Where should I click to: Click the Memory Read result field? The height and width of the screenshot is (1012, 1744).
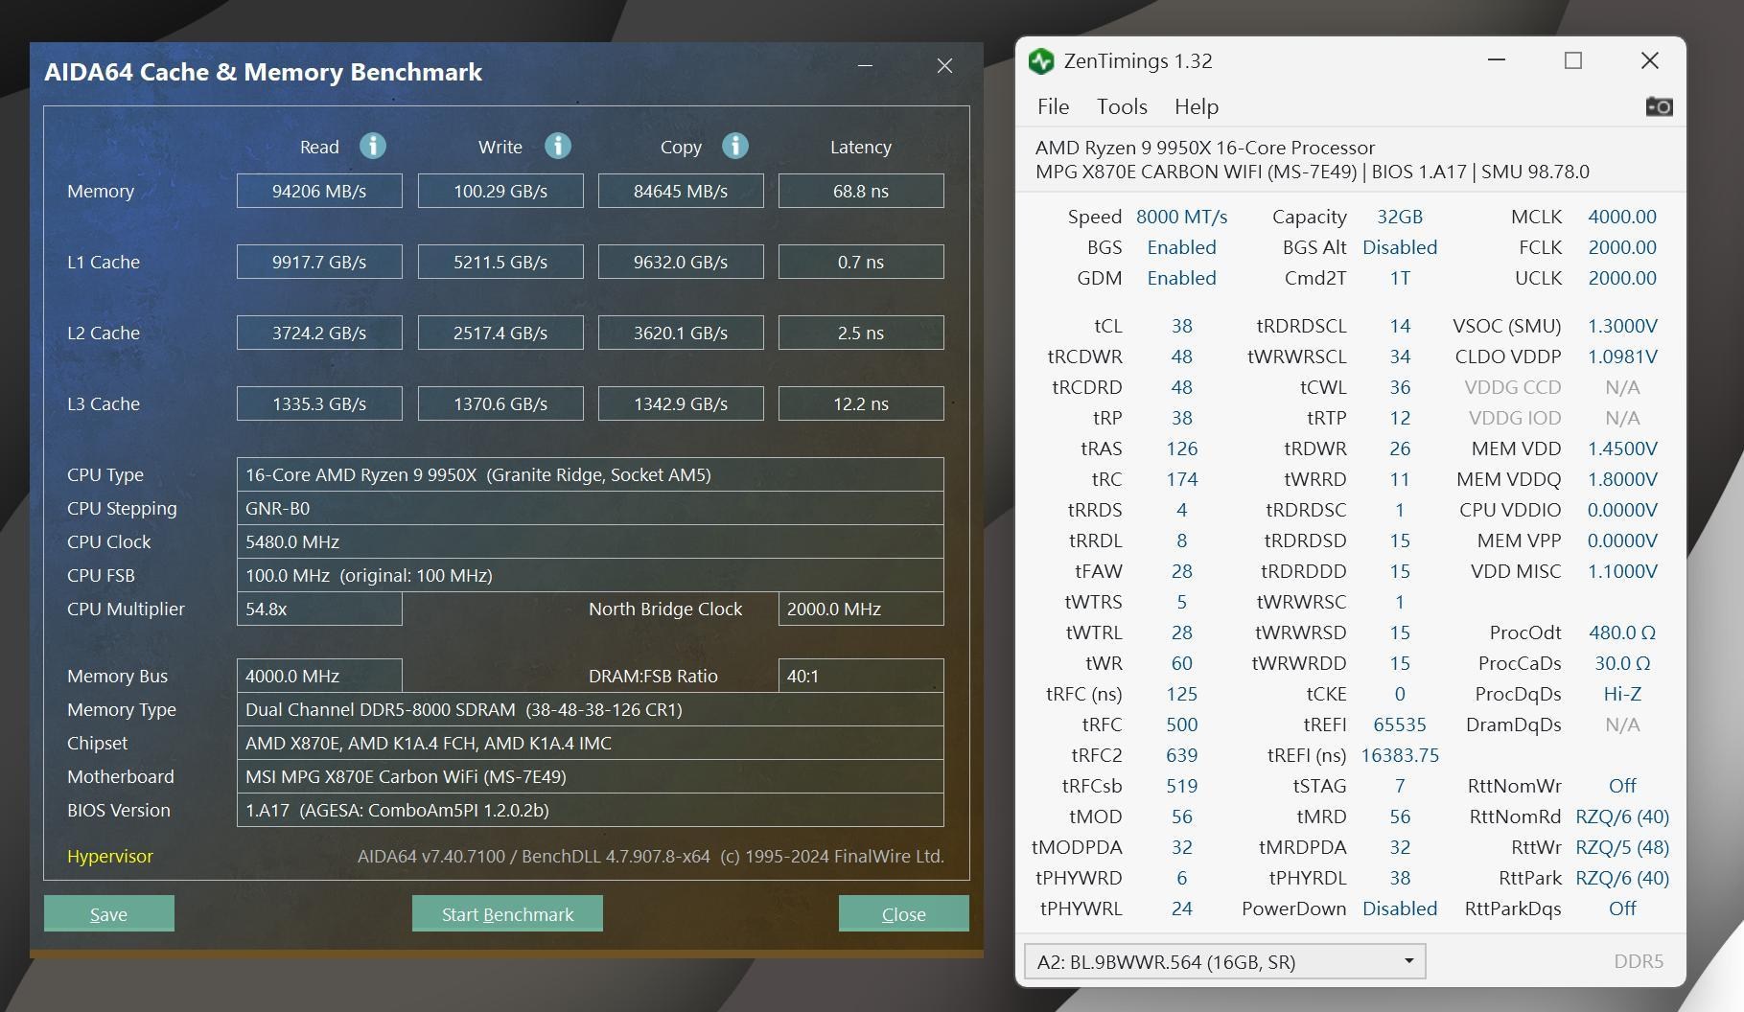point(319,191)
